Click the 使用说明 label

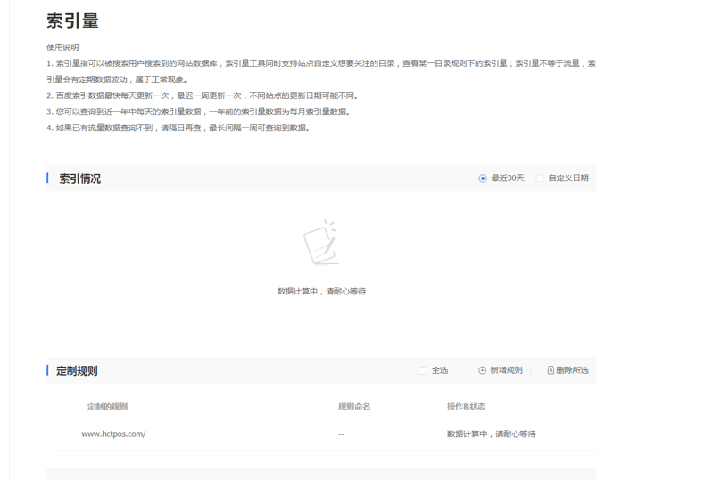62,47
